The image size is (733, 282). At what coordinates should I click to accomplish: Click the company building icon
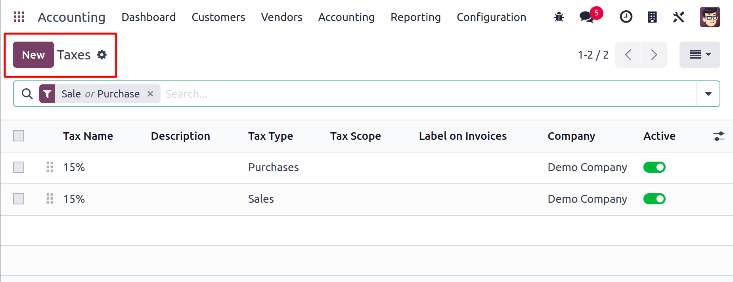[x=652, y=17]
